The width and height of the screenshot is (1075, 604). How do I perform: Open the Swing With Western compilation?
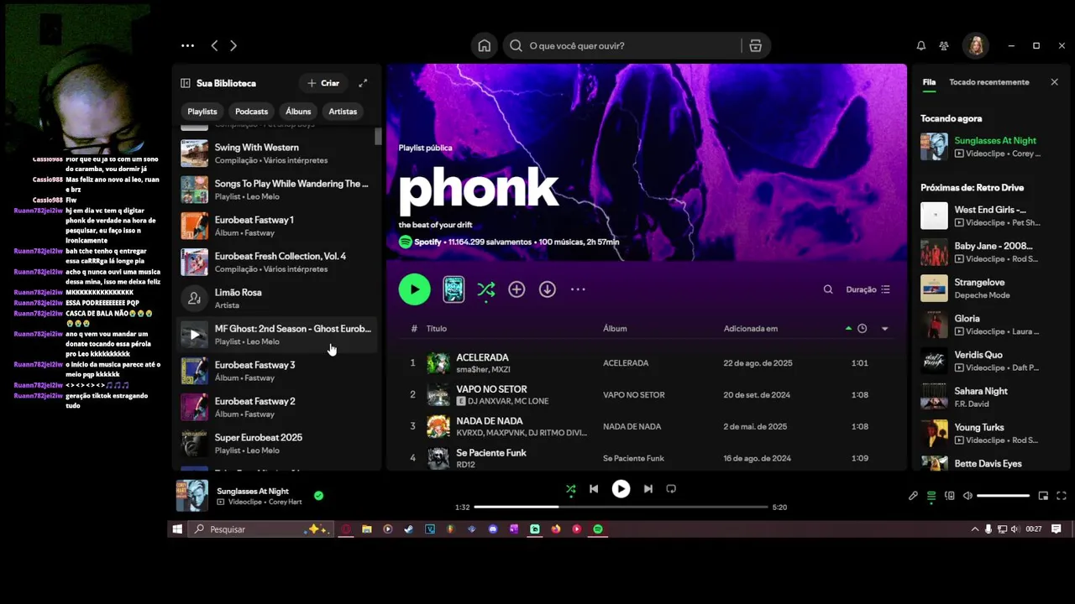click(277, 153)
